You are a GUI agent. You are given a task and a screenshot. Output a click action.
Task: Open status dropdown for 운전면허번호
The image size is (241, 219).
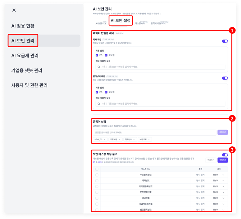(x=223, y=192)
